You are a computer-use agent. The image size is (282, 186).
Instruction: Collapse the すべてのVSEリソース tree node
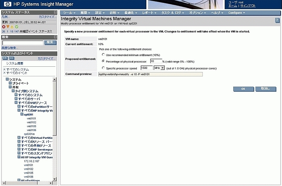pyautogui.click(x=16, y=103)
